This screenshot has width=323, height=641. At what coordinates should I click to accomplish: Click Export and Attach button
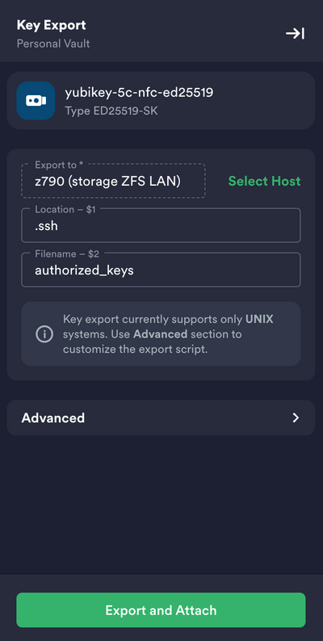click(x=161, y=610)
